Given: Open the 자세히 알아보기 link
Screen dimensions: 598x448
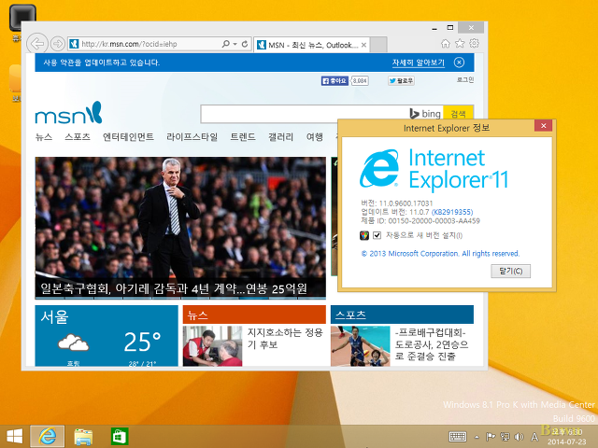Looking at the screenshot, I should click(x=419, y=63).
